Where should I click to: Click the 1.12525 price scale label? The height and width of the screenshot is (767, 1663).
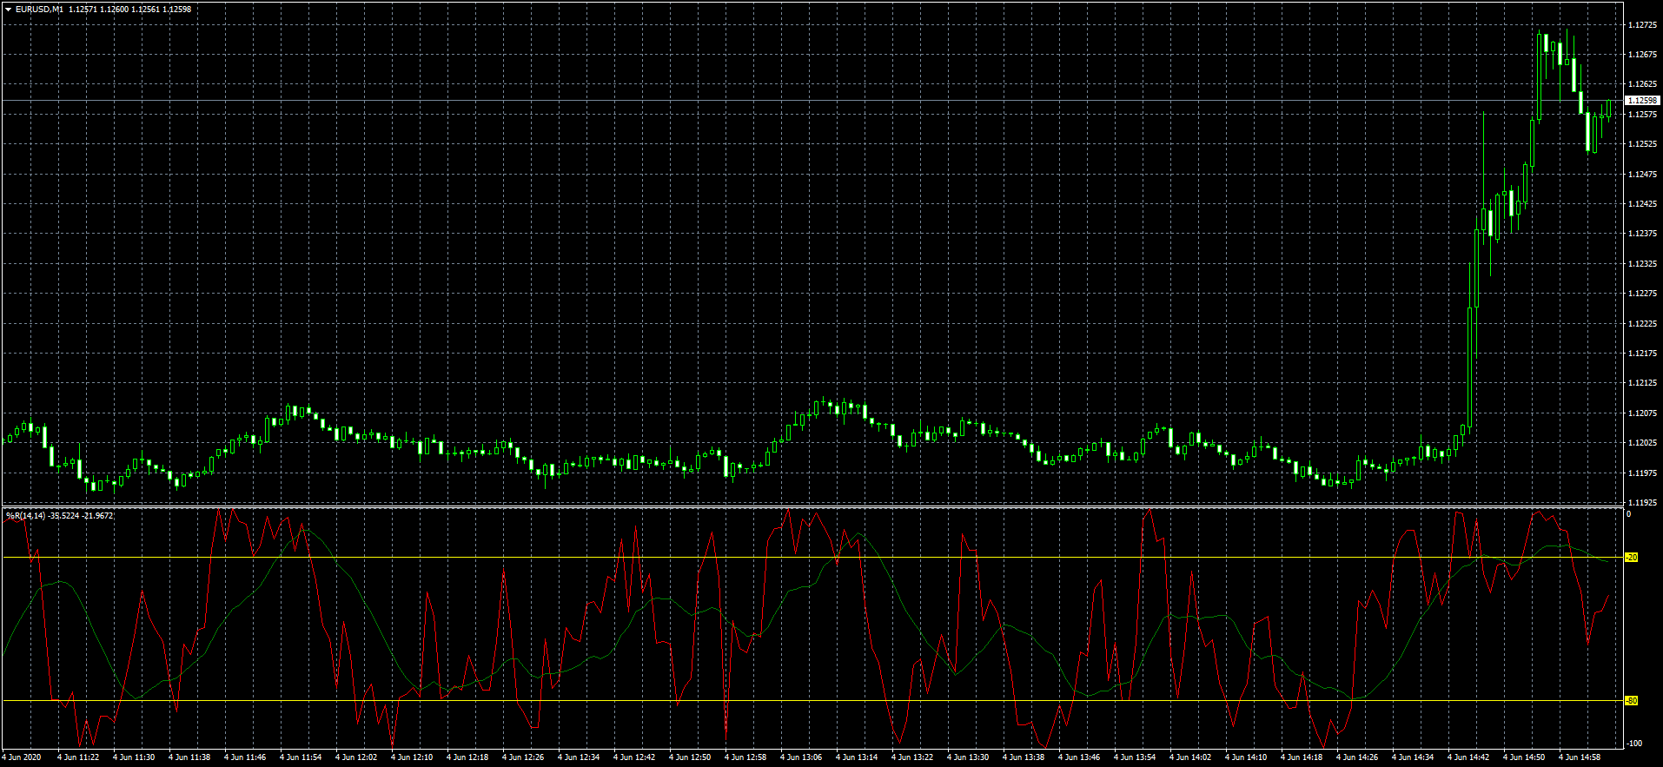1641,144
